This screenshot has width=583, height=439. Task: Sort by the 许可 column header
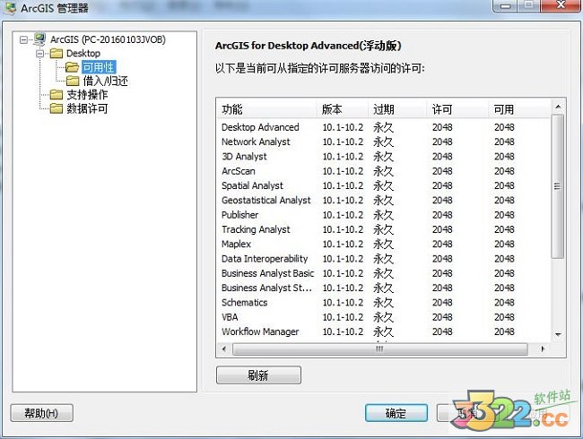(457, 109)
